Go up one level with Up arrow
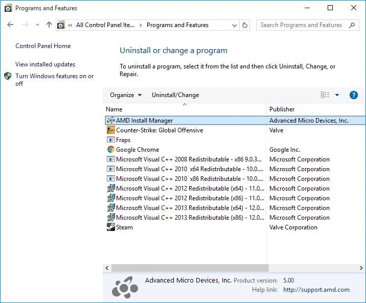 coord(49,25)
